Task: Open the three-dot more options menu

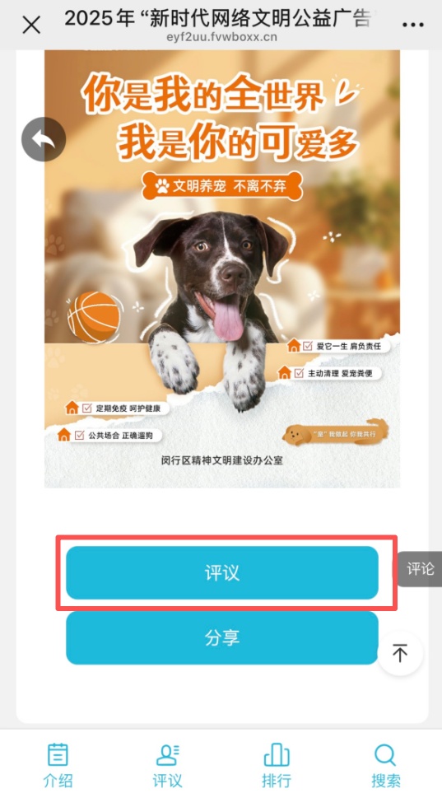Action: pyautogui.click(x=412, y=25)
